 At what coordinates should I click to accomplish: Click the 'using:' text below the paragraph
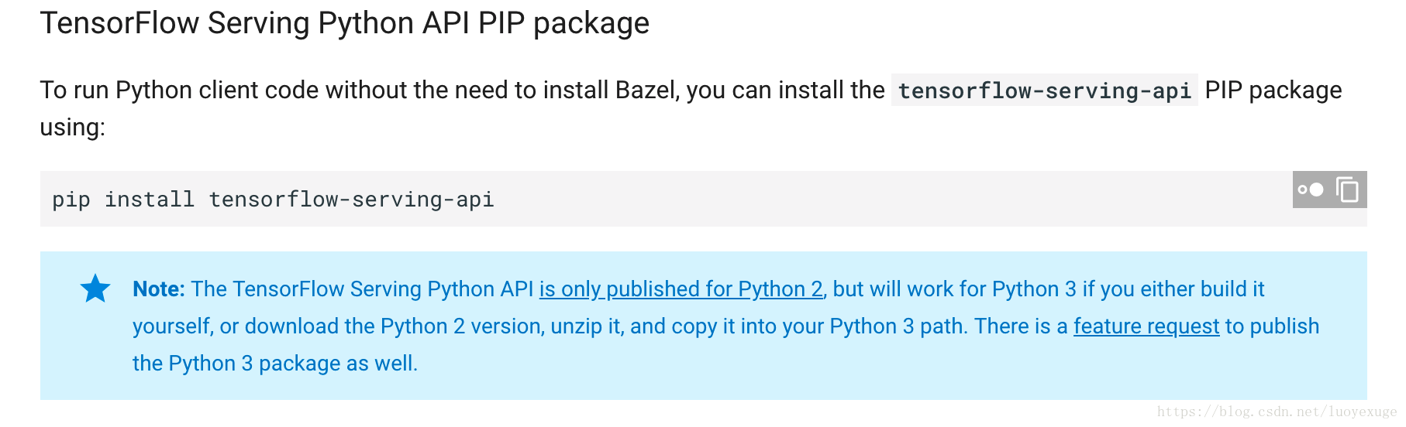click(x=73, y=127)
